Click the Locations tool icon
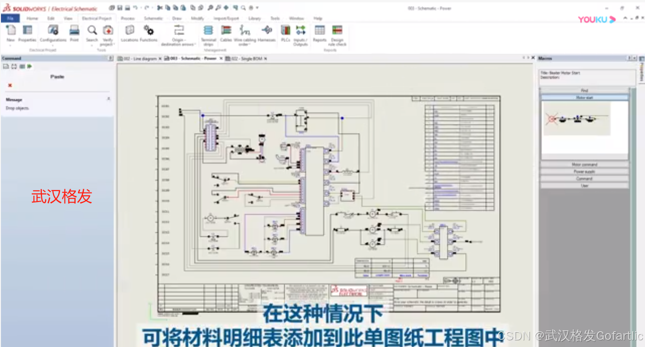This screenshot has width=645, height=347. point(129,29)
